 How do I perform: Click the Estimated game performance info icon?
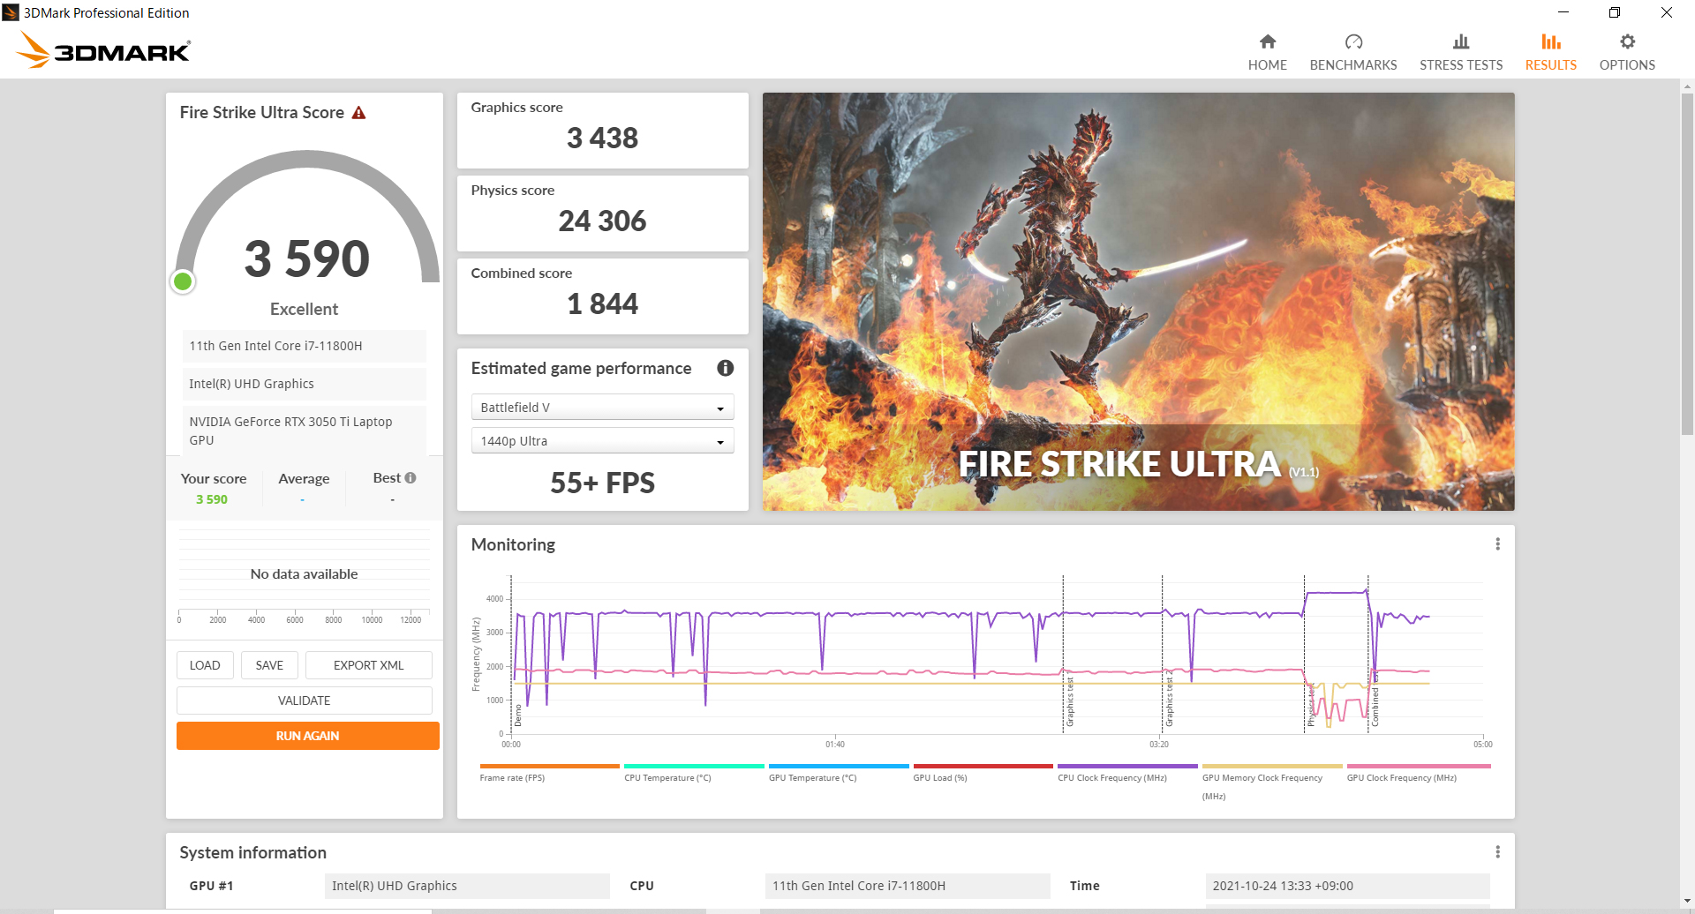pos(726,368)
